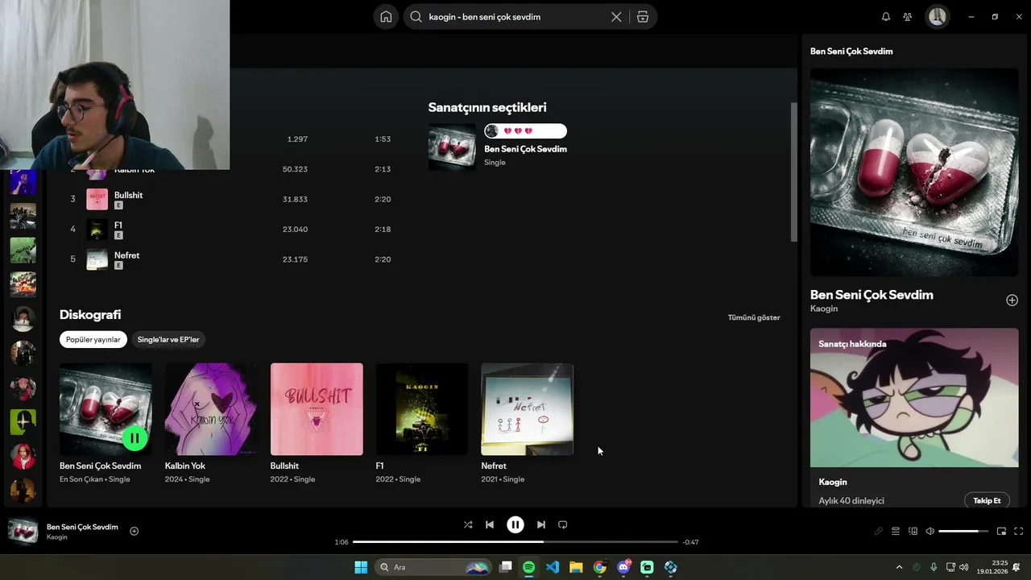The image size is (1031, 580).
Task: Open the large album art in the Now Playing panel
Action: (x=914, y=172)
